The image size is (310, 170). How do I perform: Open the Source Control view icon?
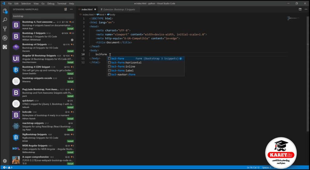[x=5, y=29]
